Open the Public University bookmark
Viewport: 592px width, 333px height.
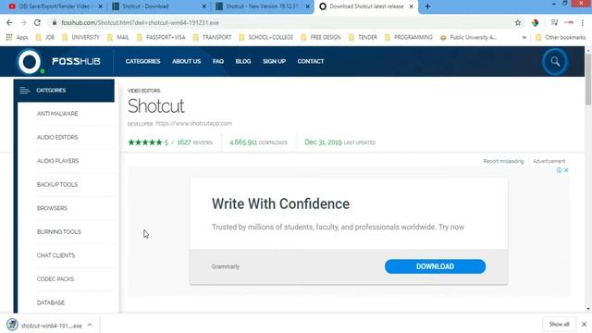(x=469, y=37)
